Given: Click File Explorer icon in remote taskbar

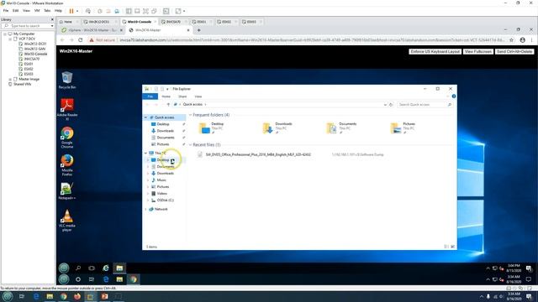Looking at the screenshot, I should tap(119, 268).
